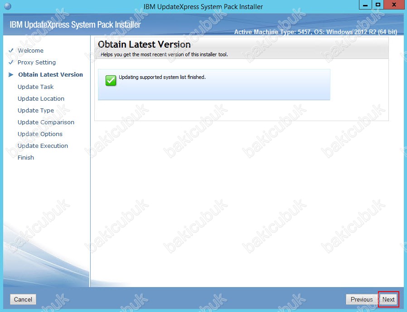Screen dimensions: 407x312
Task: Select Obtain Latest Version step
Action: pos(50,74)
